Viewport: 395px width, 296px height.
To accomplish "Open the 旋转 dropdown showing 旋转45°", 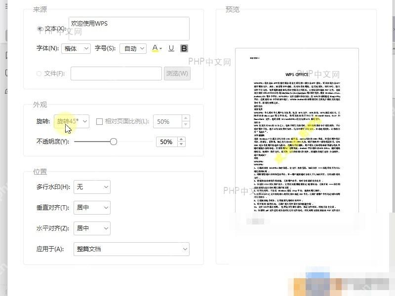I will pyautogui.click(x=72, y=121).
